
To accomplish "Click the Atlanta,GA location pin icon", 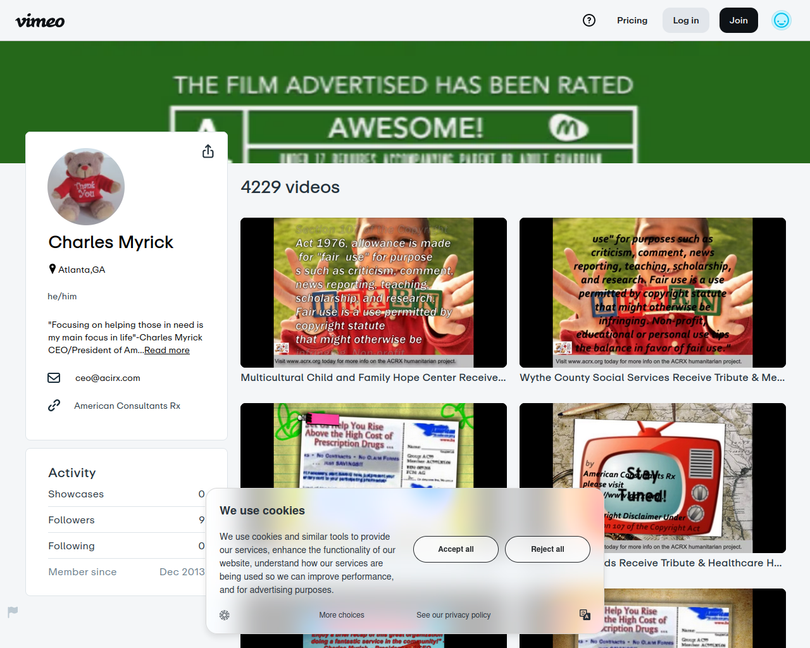I will [53, 269].
